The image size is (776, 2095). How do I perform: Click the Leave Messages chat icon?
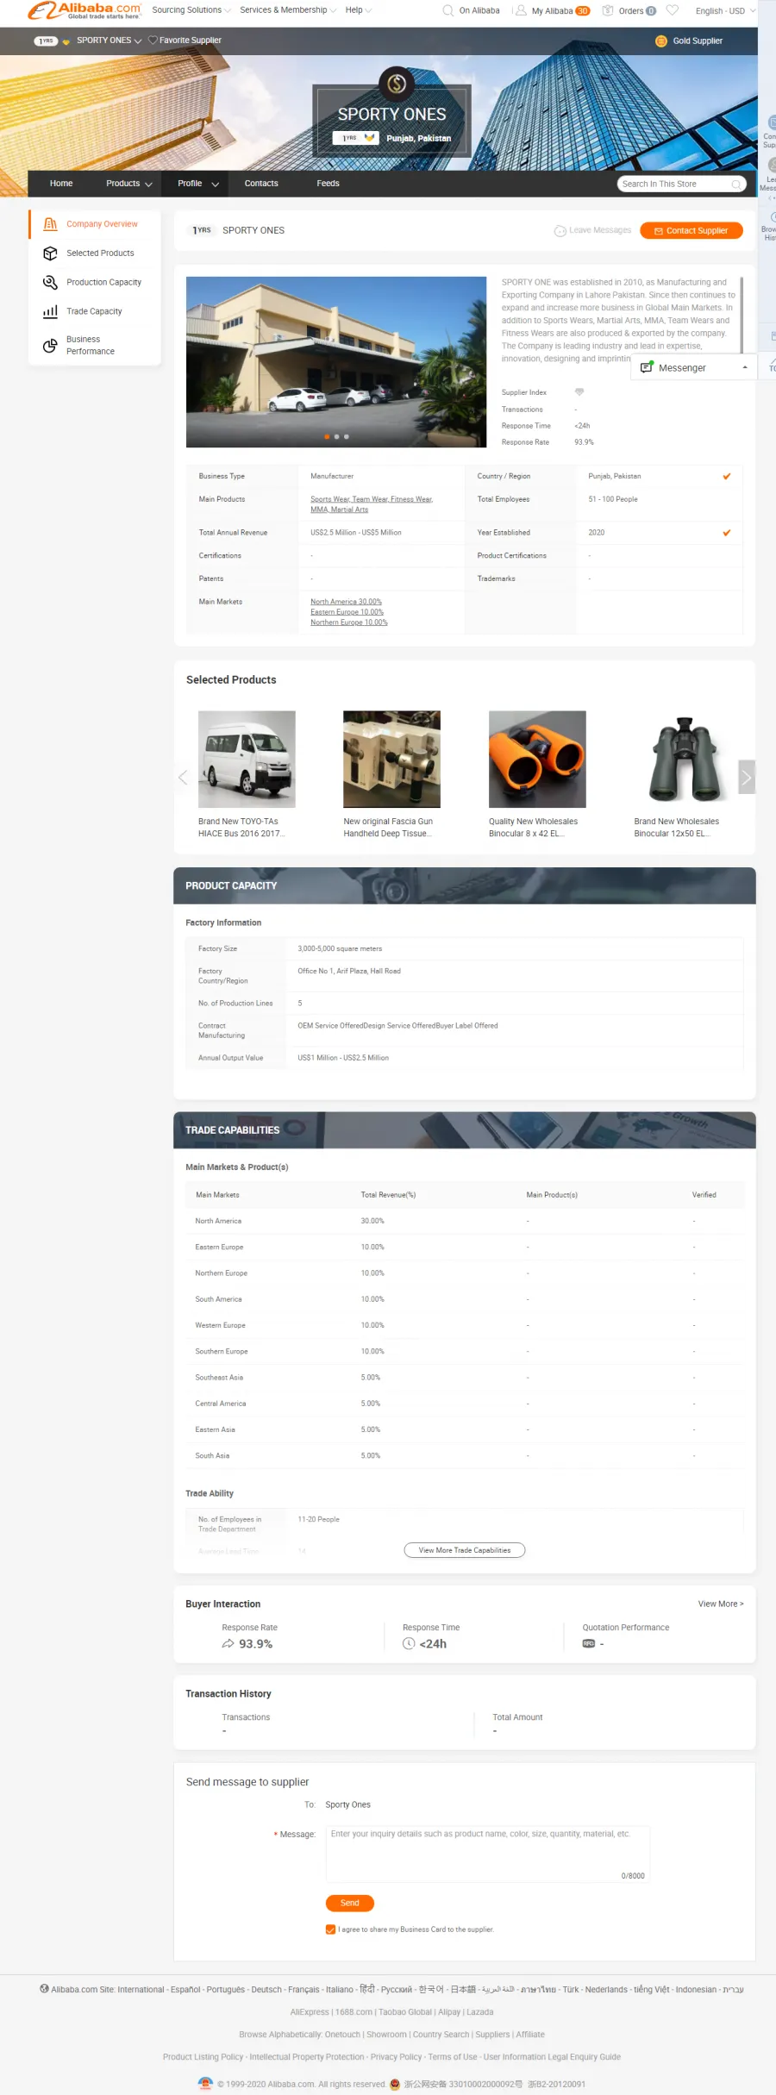[560, 231]
